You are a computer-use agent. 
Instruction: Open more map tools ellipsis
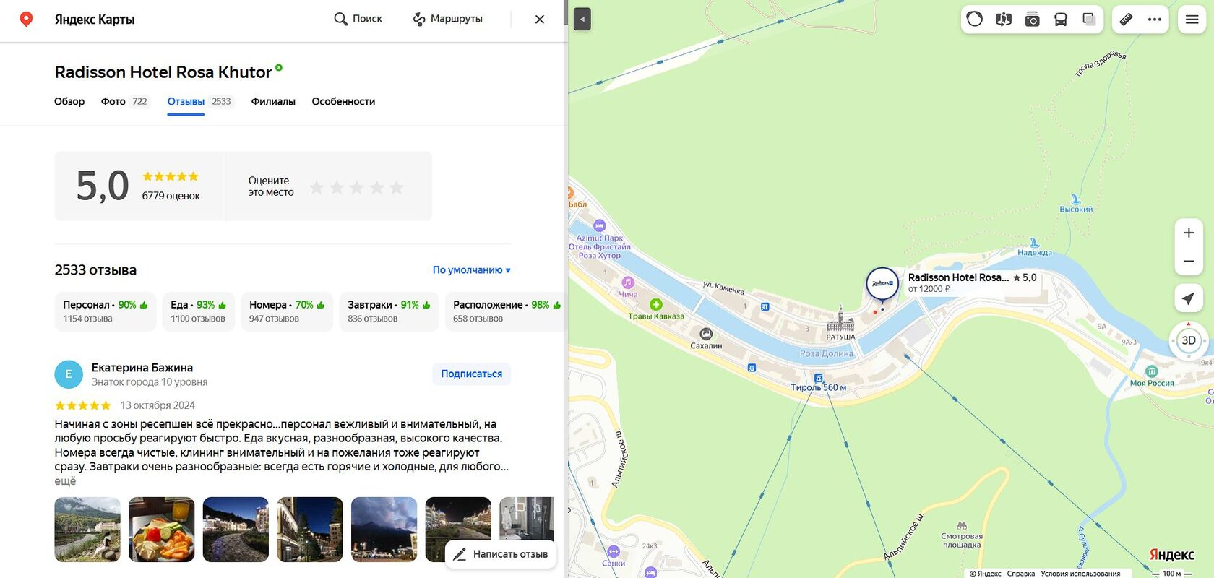pyautogui.click(x=1155, y=19)
